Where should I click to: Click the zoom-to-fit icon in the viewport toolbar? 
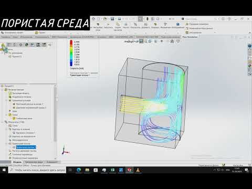coord(141,41)
